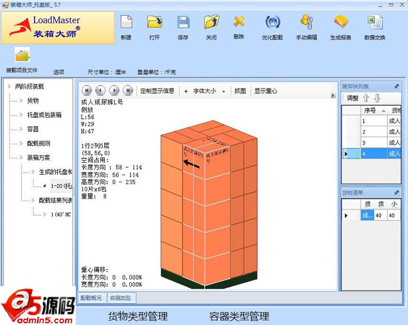
Task: Click the 删除 orange X icon
Action: click(239, 22)
